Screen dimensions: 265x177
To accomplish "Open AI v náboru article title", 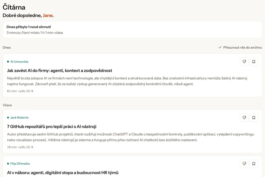I will 63,173.
